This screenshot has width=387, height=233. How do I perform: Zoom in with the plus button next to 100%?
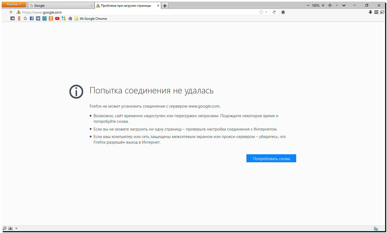point(323,5)
